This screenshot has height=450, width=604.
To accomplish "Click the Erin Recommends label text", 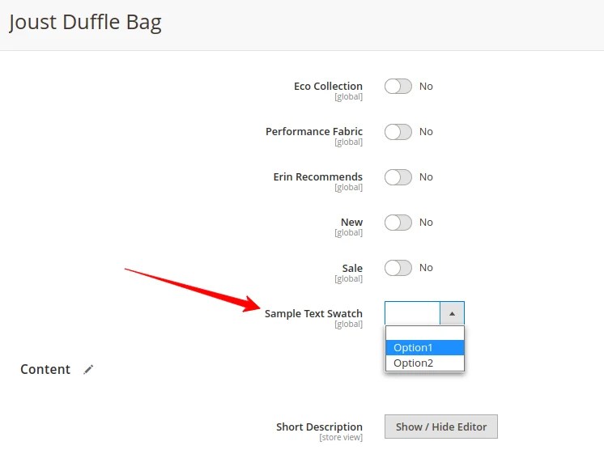I will click(318, 177).
